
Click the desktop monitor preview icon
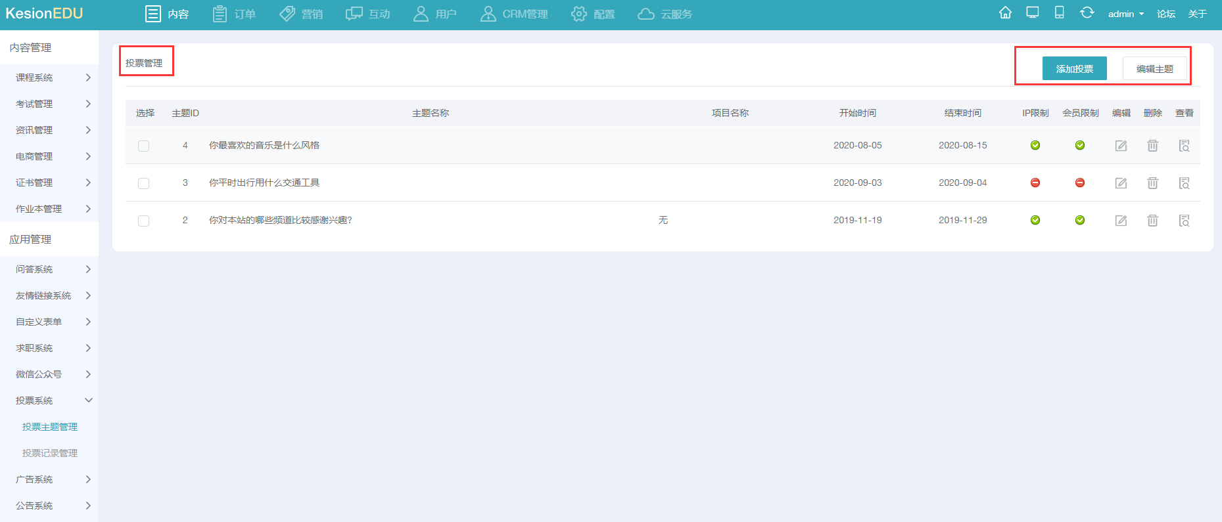pos(1033,13)
